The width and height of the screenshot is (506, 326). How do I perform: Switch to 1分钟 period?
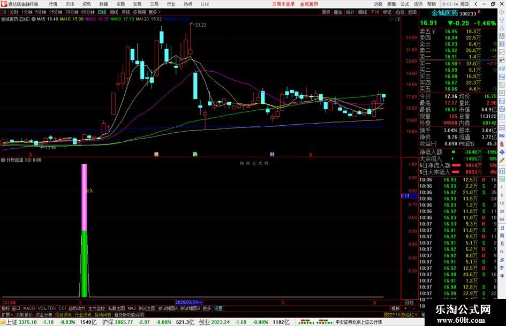click(27, 12)
